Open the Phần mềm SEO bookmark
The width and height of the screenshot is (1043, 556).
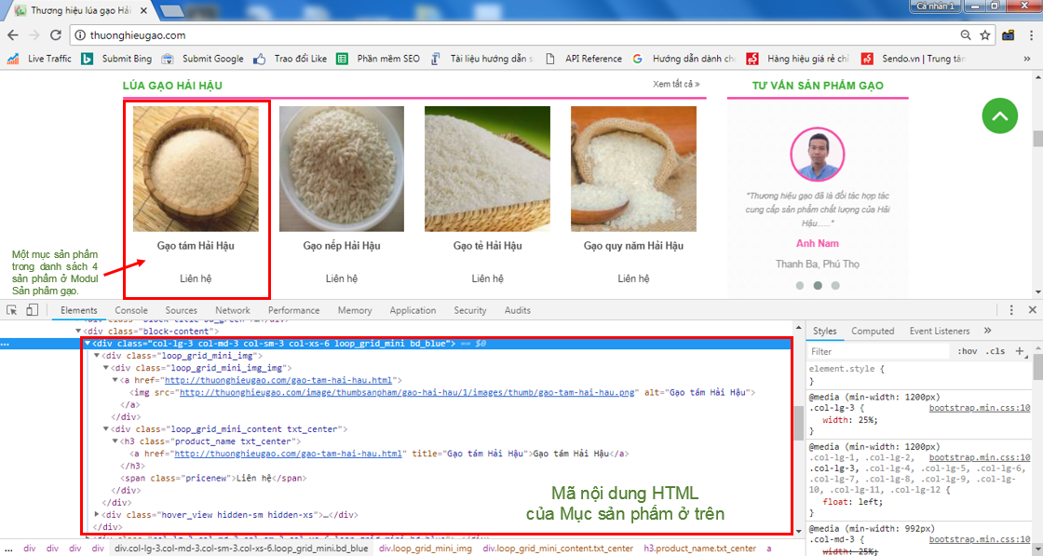(378, 59)
